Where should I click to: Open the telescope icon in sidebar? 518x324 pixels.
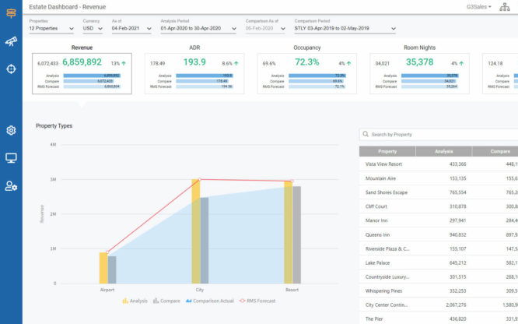click(11, 41)
